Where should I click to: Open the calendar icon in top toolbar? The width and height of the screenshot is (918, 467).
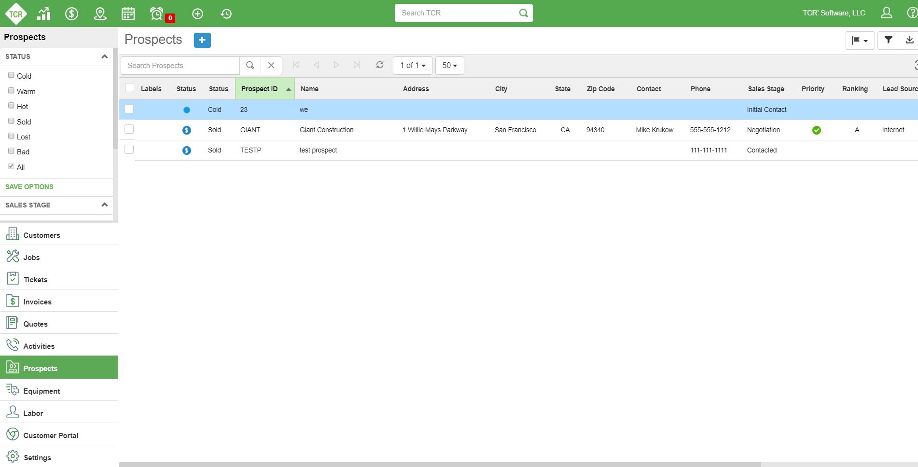[128, 14]
